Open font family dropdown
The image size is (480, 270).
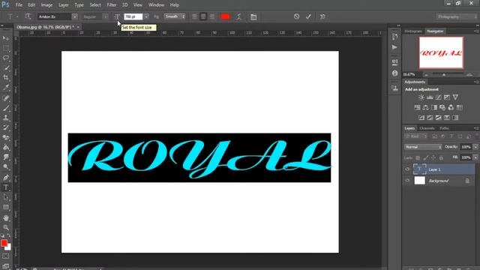coord(75,16)
